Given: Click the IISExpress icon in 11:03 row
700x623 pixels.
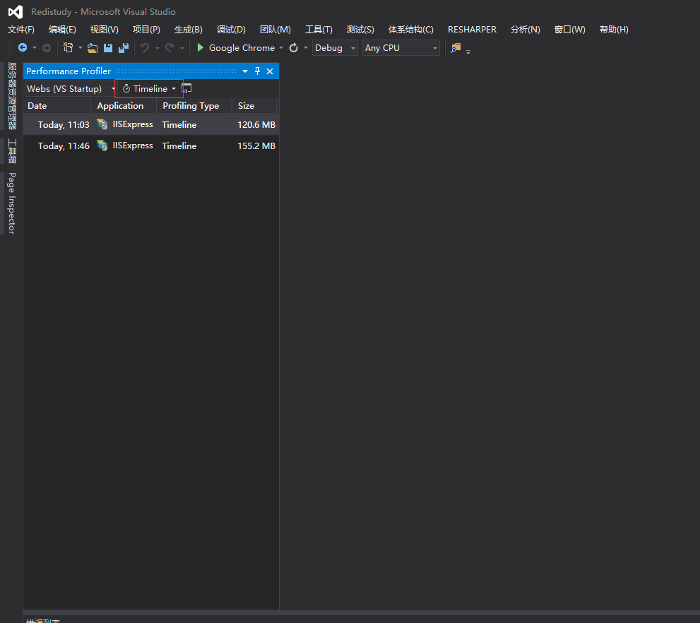Looking at the screenshot, I should point(102,124).
